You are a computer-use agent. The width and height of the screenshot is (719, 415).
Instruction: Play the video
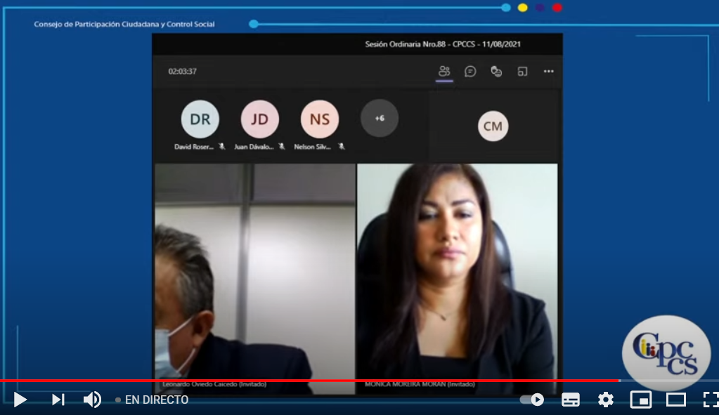20,400
